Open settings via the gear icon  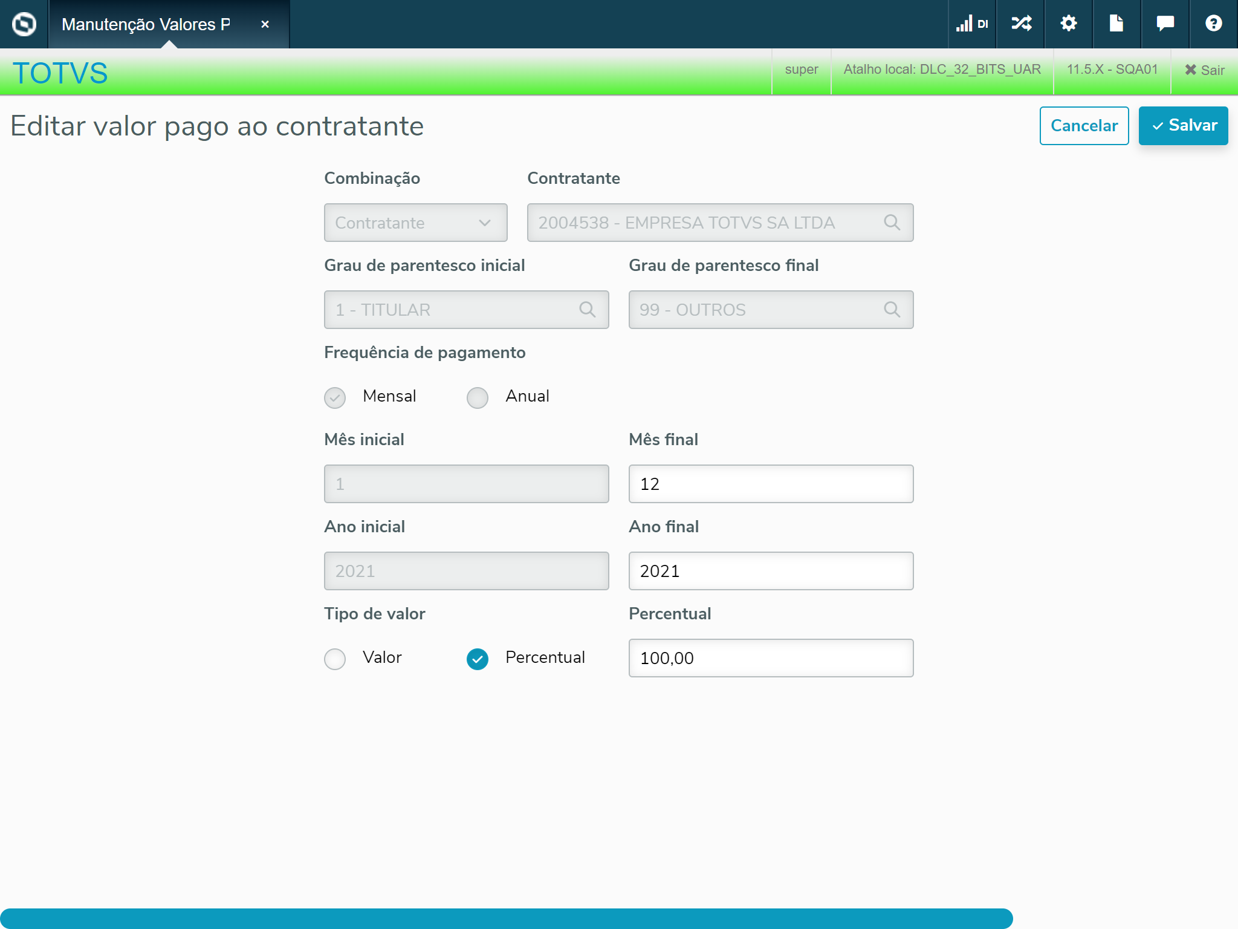point(1069,24)
